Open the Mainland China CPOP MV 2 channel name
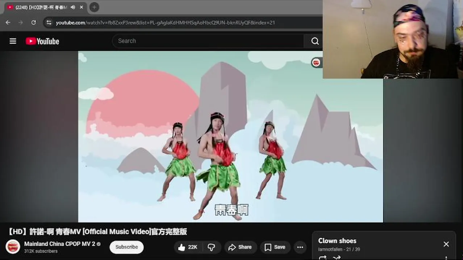This screenshot has width=463, height=260. (60, 244)
